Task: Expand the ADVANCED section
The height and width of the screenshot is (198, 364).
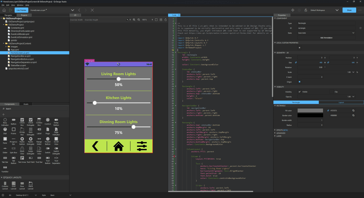Action: [x=275, y=133]
